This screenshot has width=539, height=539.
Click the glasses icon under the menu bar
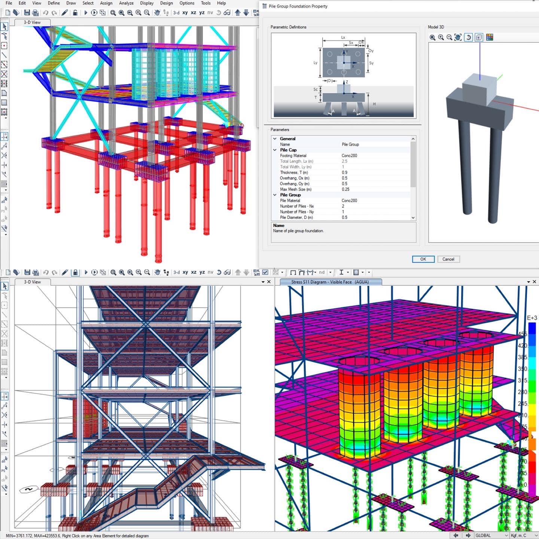tap(227, 13)
